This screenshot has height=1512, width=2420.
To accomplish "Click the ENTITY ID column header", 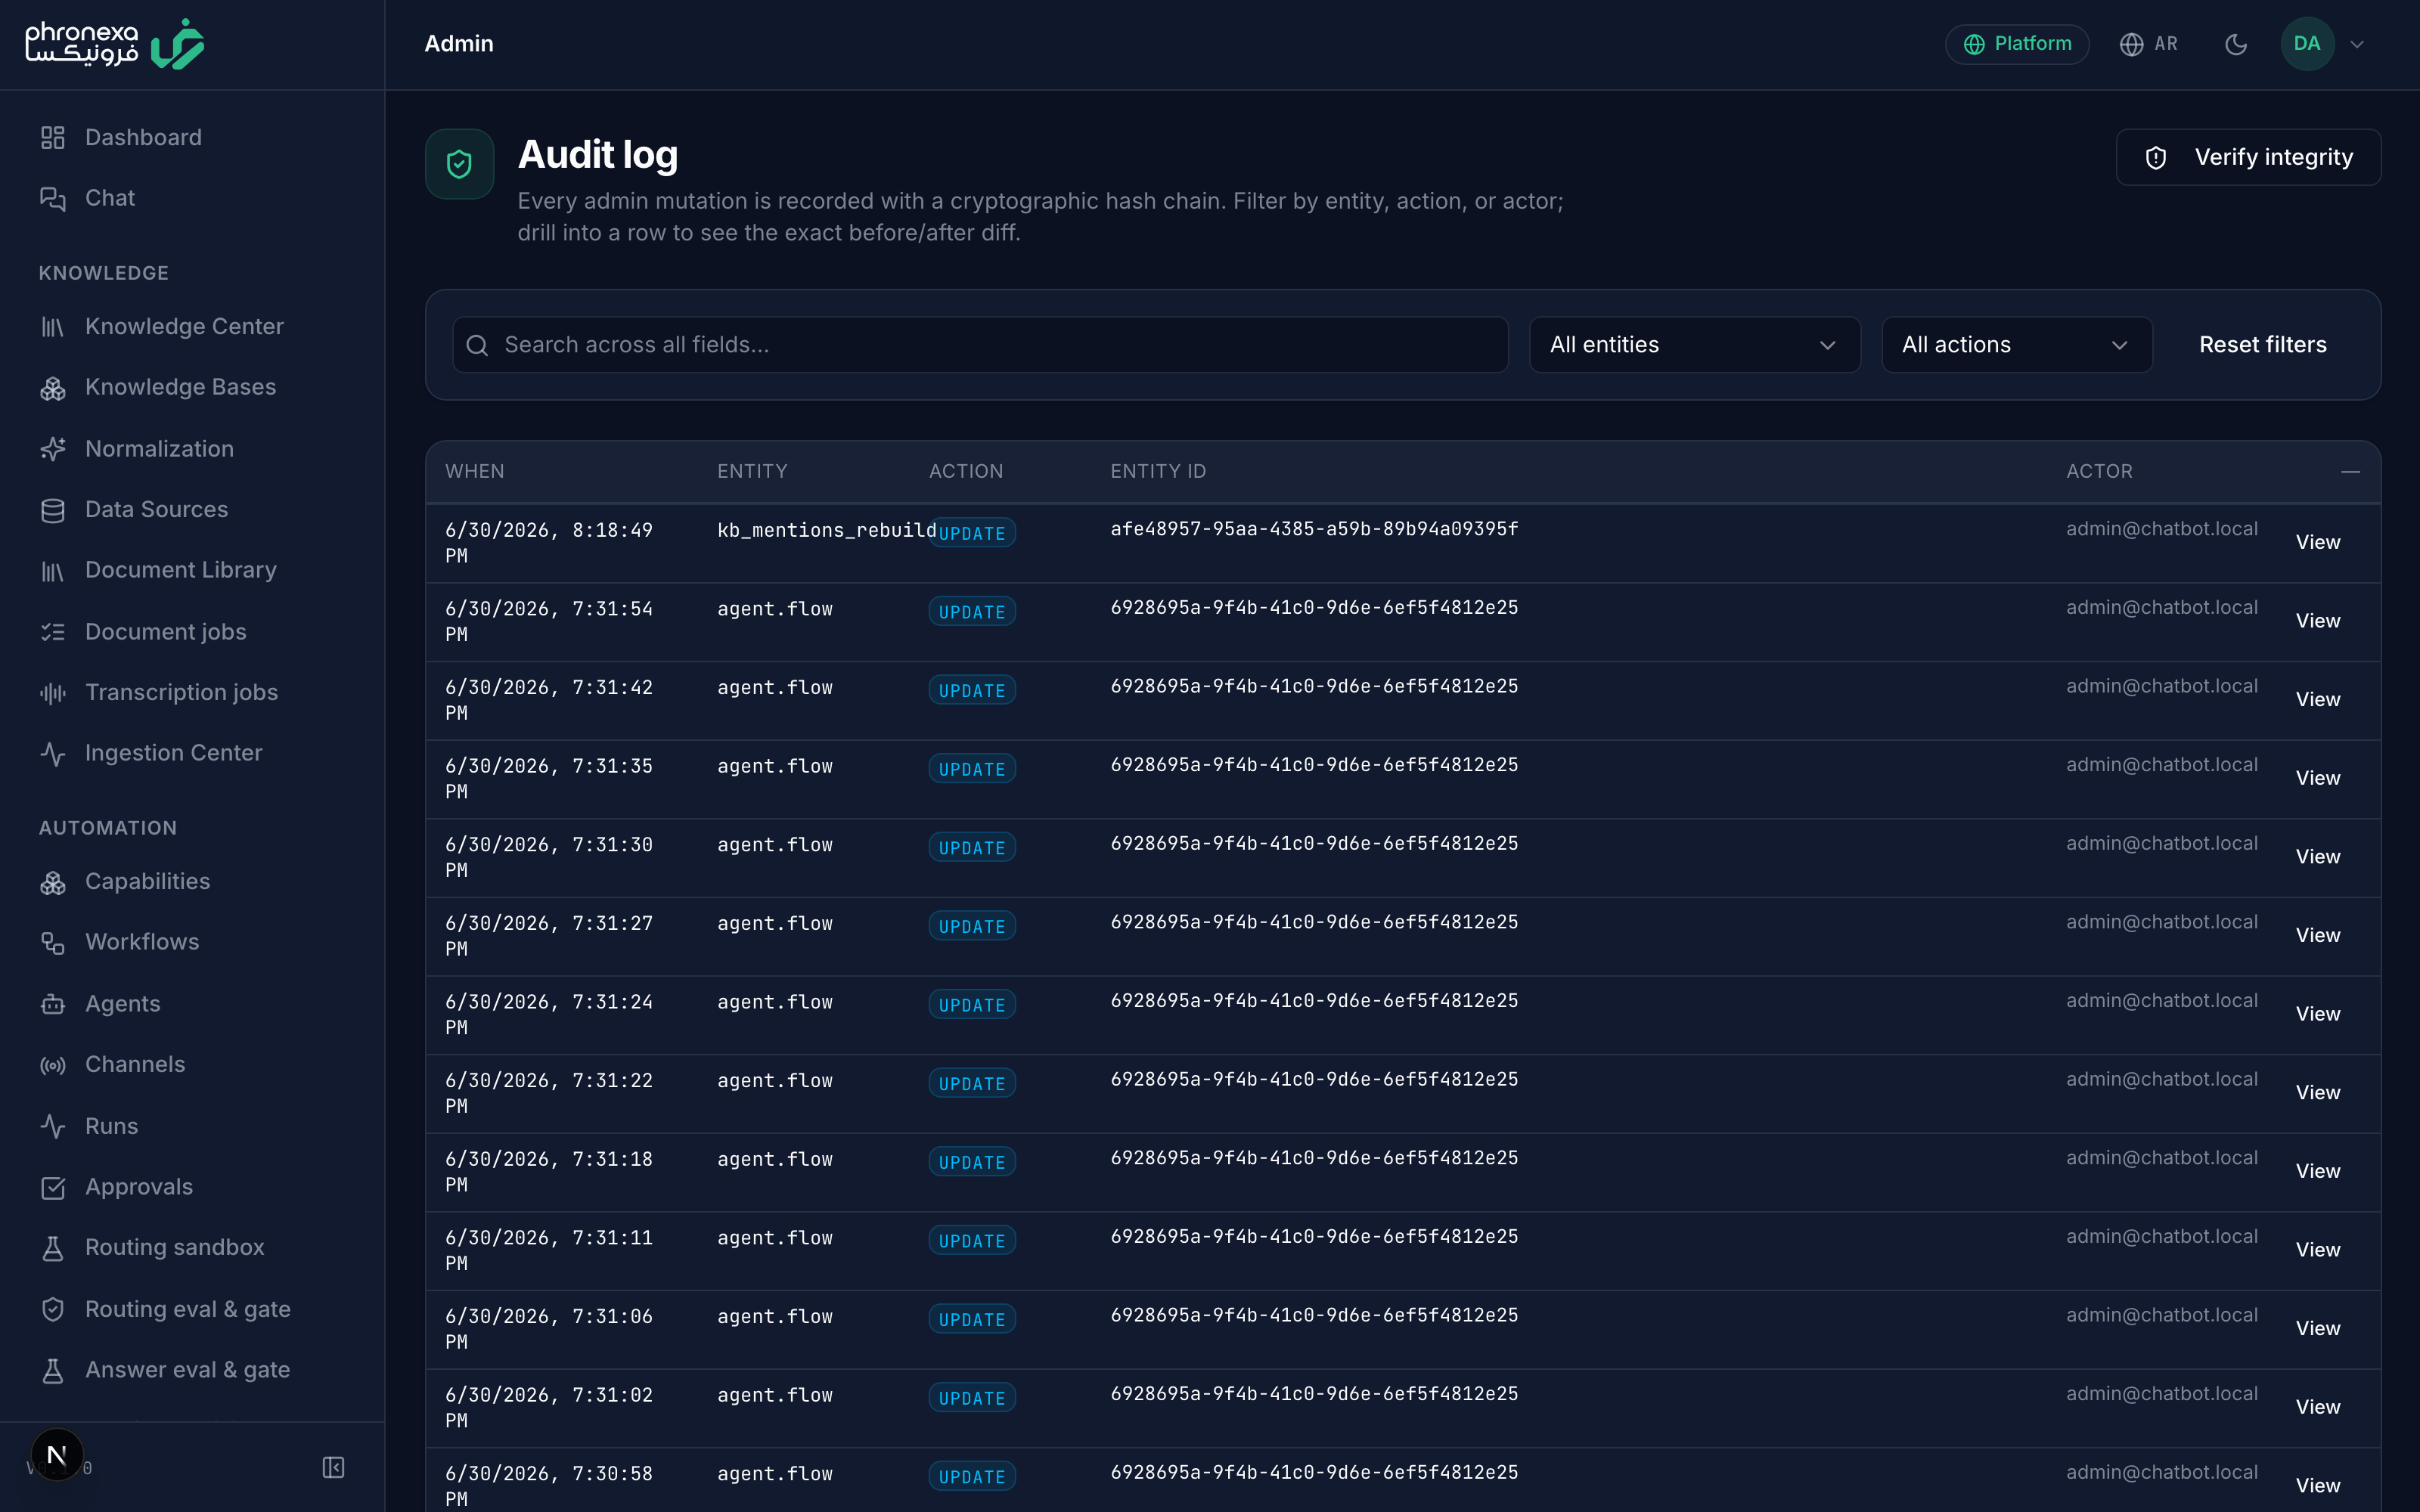I will coord(1158,471).
